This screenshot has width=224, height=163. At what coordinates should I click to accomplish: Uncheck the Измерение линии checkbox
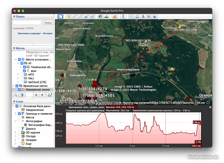point(19,90)
